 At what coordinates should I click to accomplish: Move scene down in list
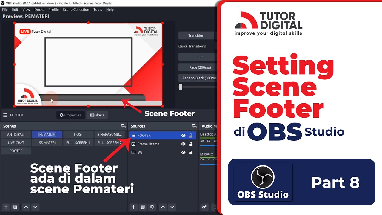click(x=35, y=207)
